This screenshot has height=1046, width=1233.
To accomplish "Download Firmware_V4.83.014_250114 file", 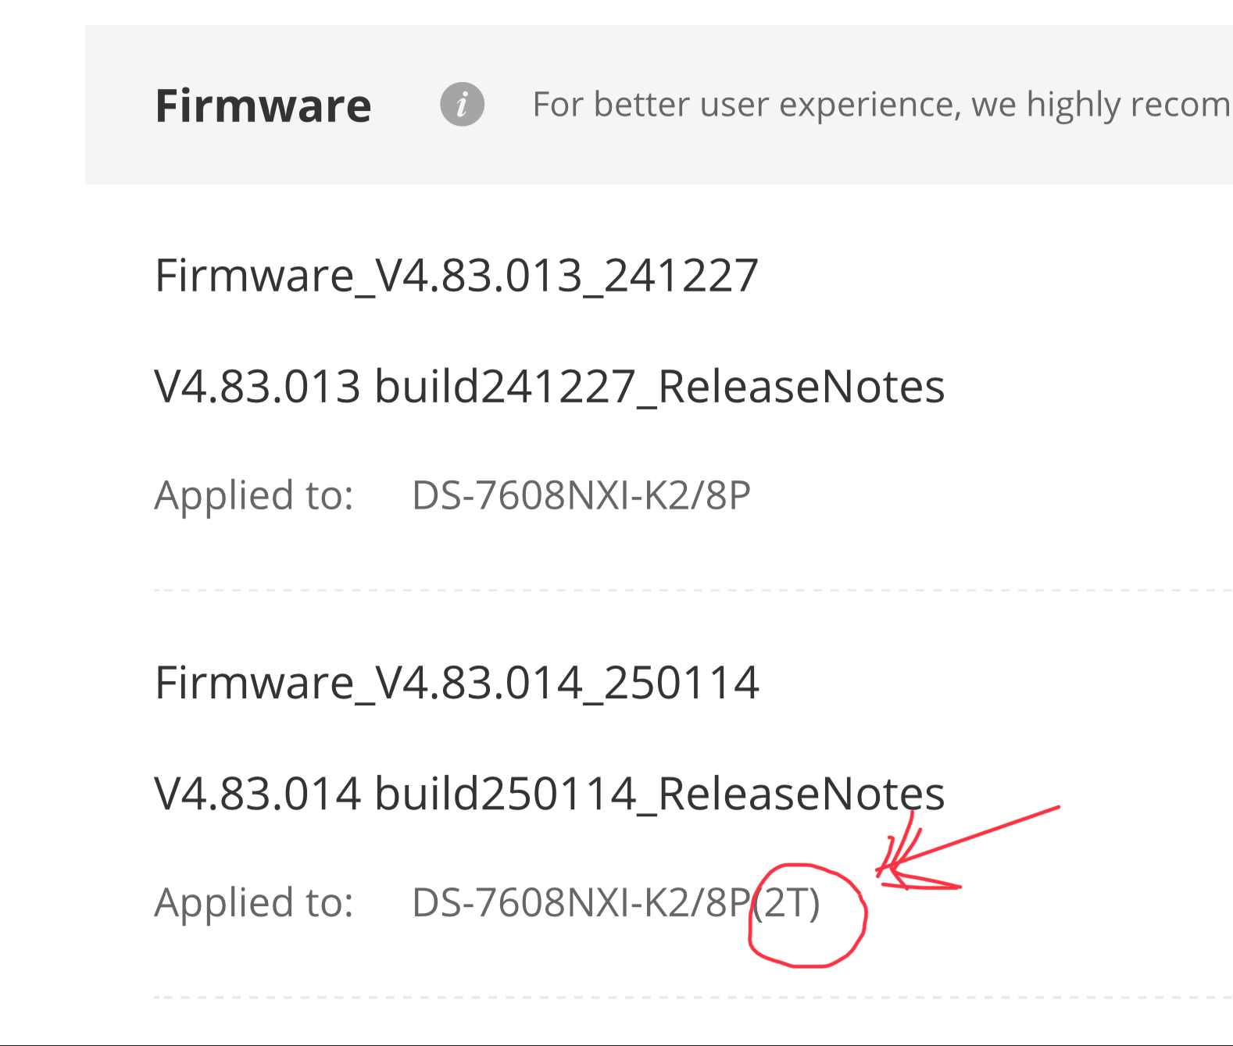I will coord(456,682).
